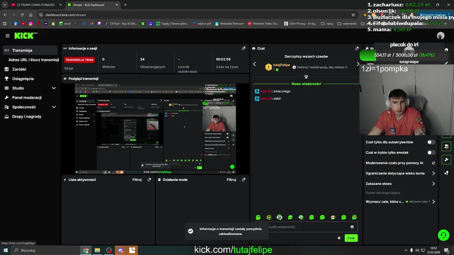Image resolution: width=454 pixels, height=255 pixels.
Task: Open the Kick bookmark icon
Action: [143, 24]
